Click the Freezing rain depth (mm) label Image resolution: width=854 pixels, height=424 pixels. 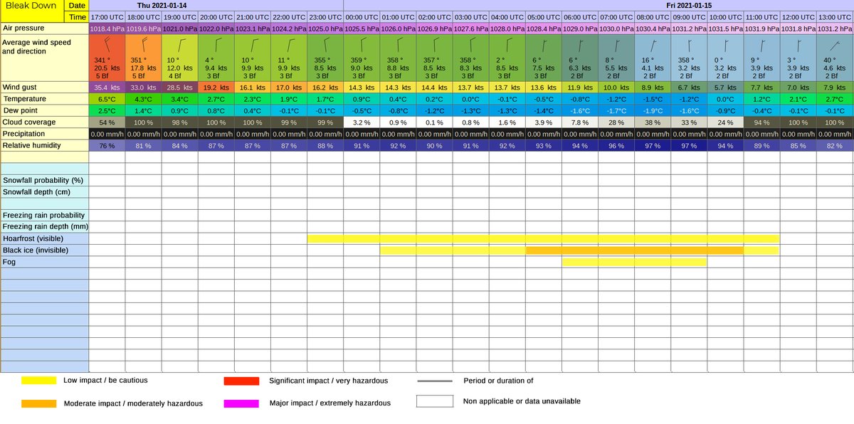[45, 227]
